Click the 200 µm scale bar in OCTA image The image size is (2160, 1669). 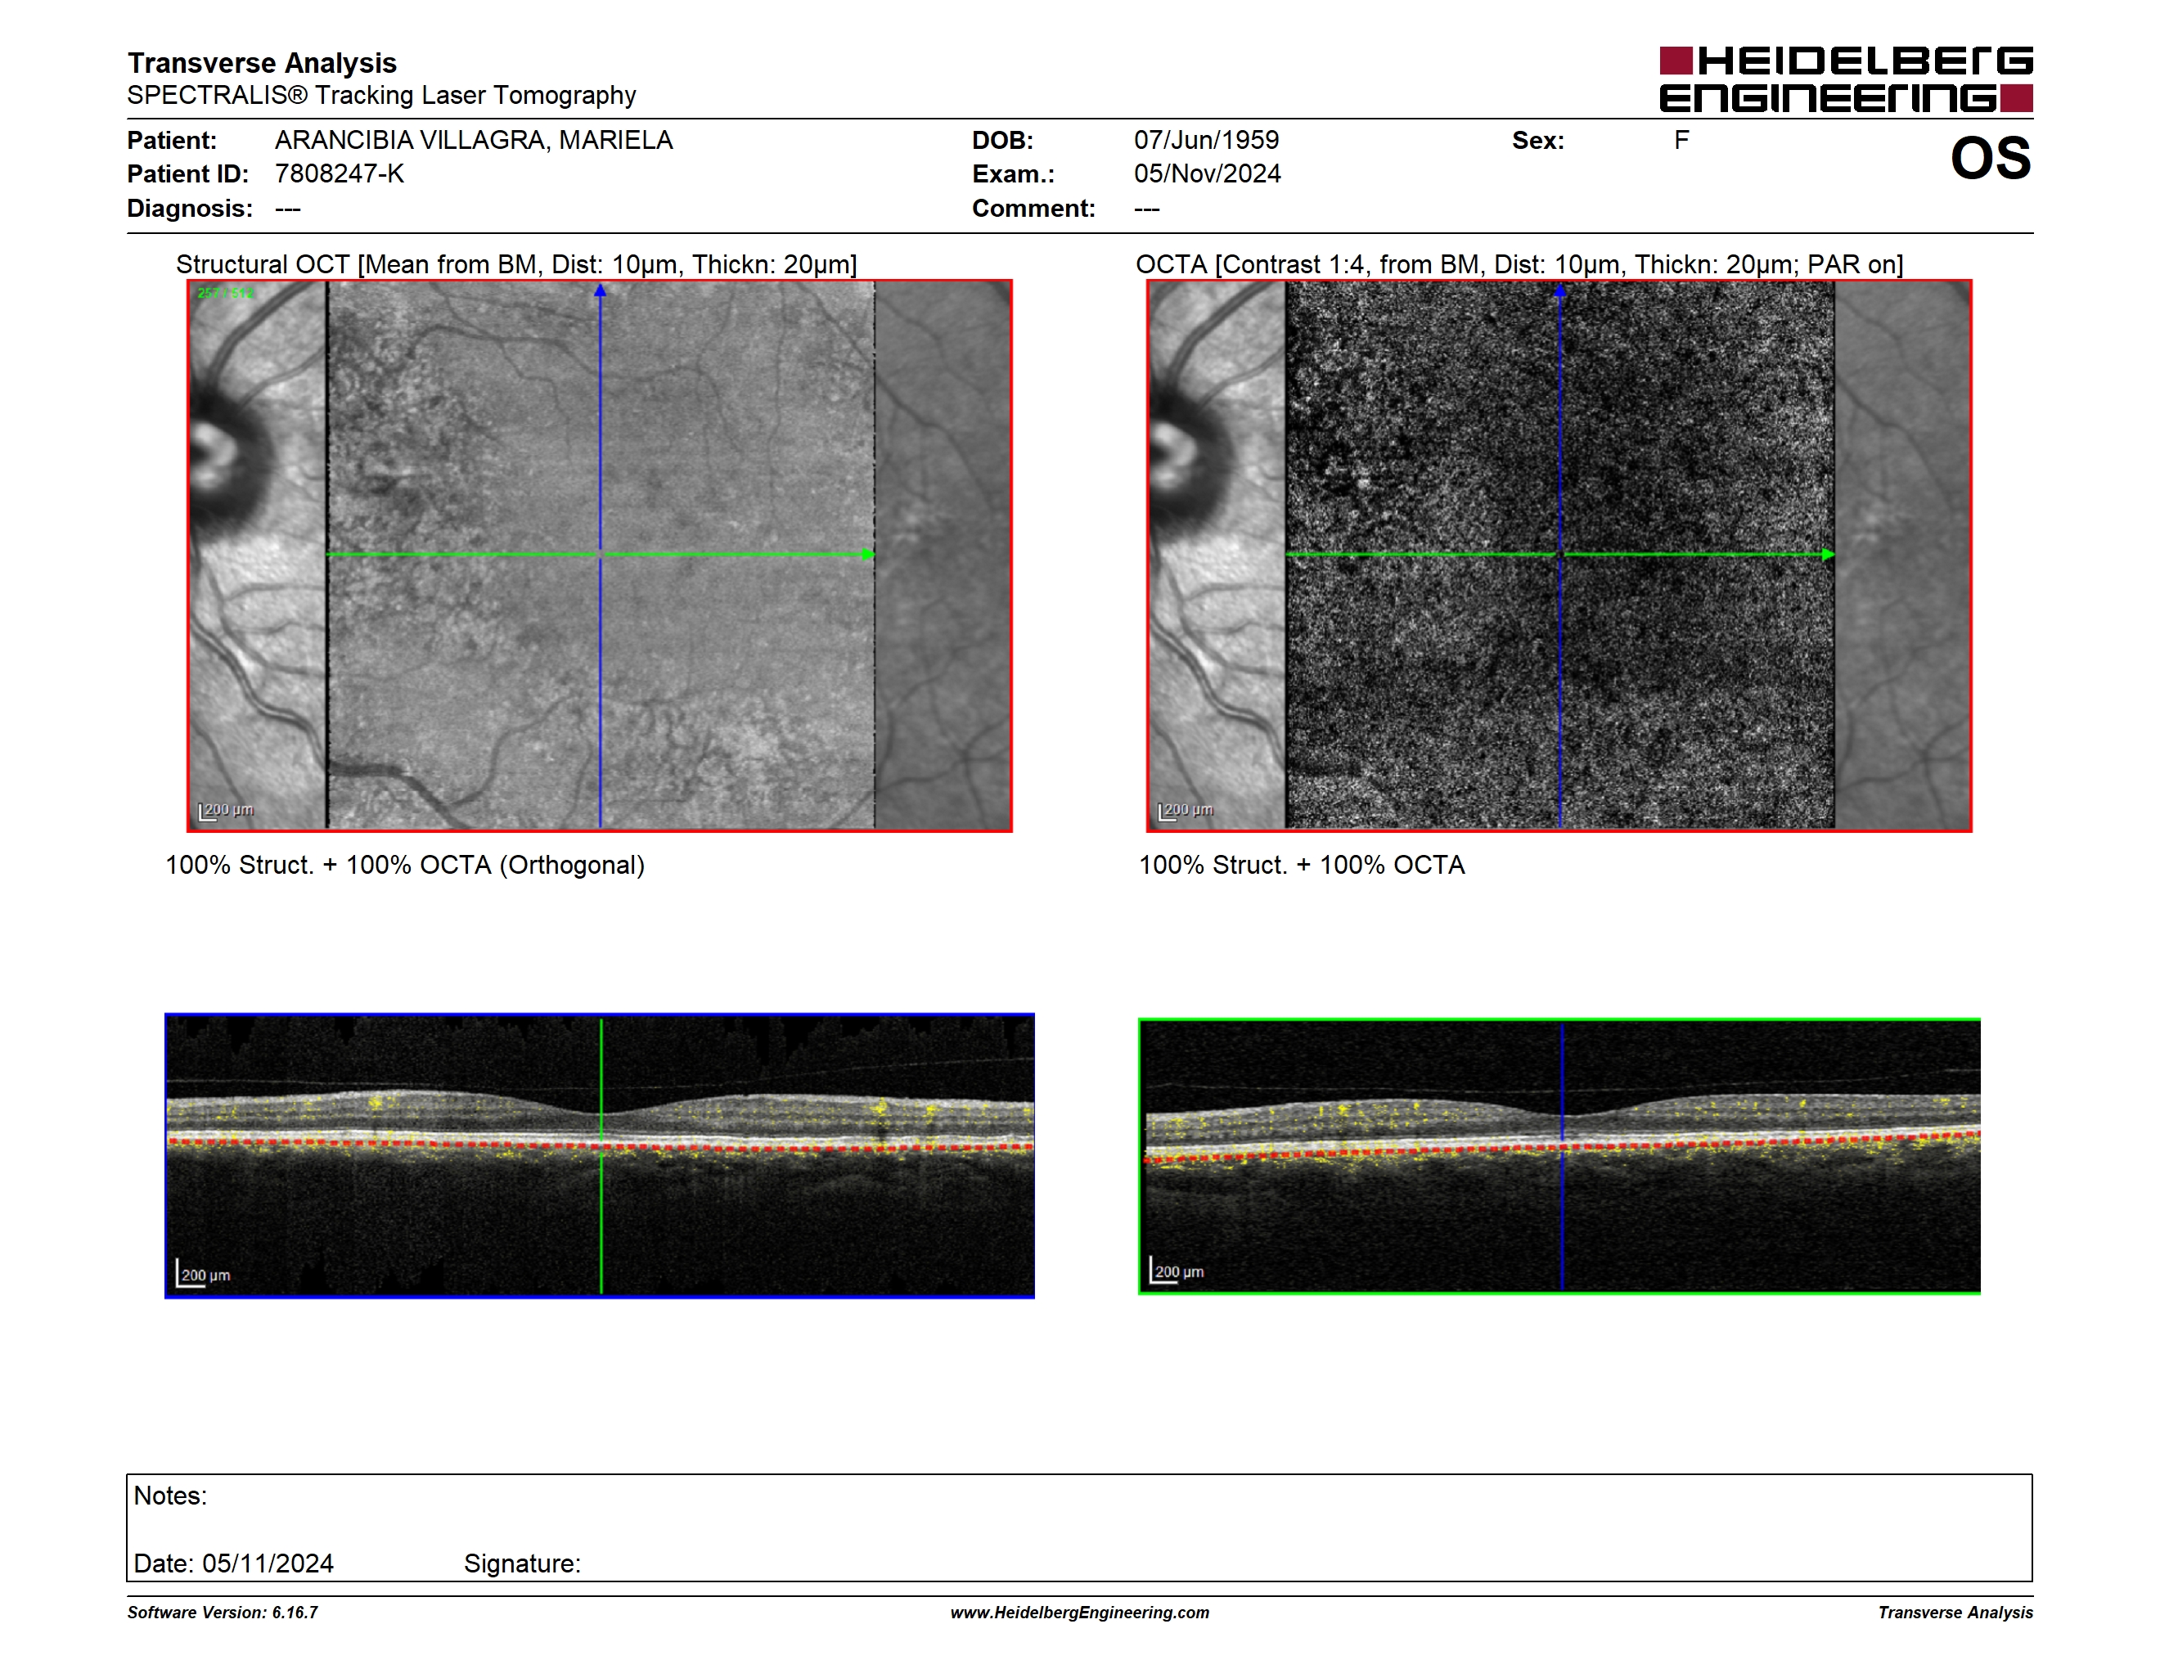pyautogui.click(x=1186, y=812)
